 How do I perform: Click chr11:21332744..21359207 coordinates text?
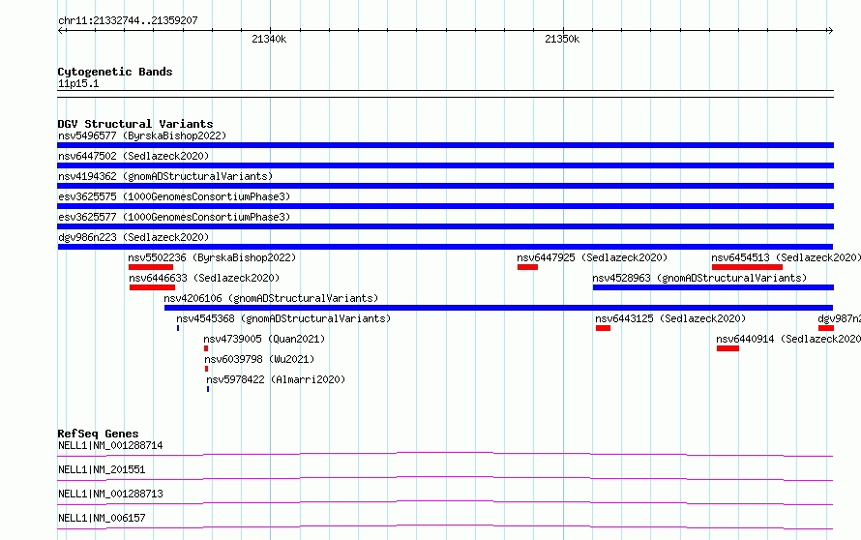point(128,20)
